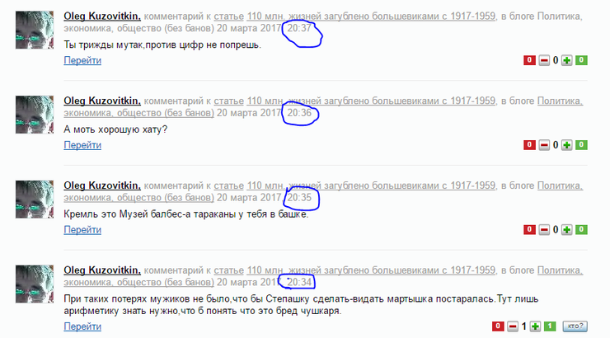The height and width of the screenshot is (338, 610).
Task: Click red negative vote counter on first comment
Action: click(529, 60)
